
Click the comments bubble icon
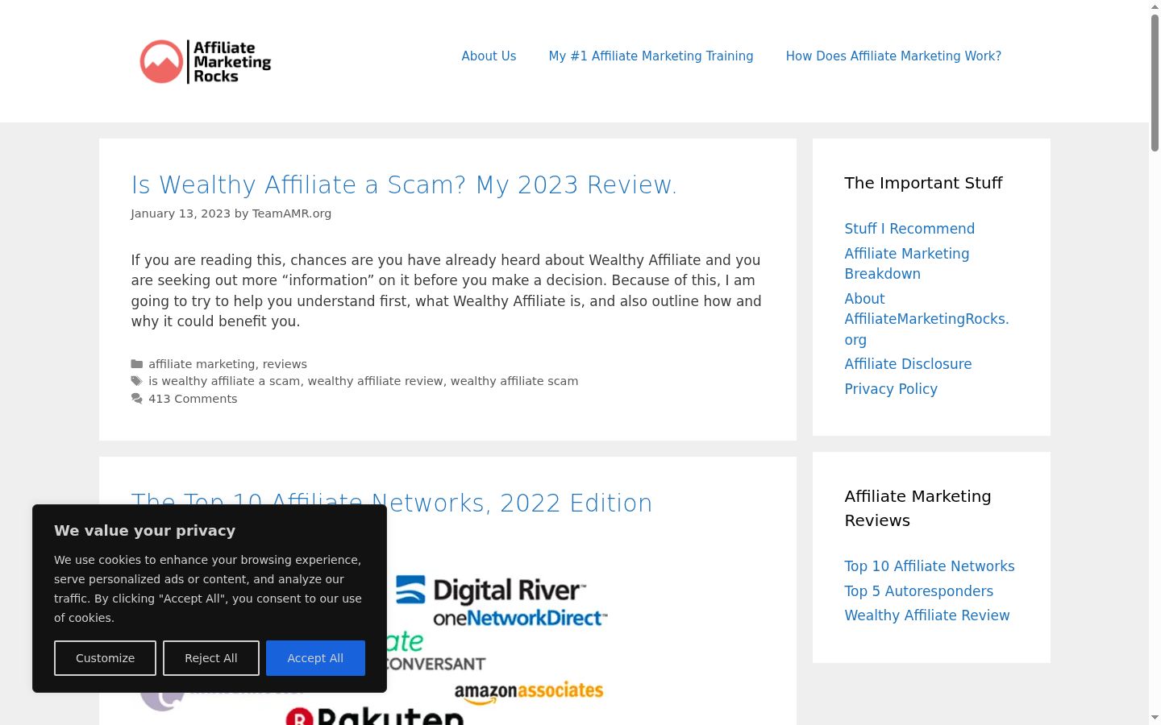(137, 399)
